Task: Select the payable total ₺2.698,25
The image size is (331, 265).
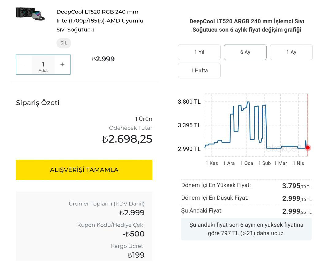Action: coord(127,139)
